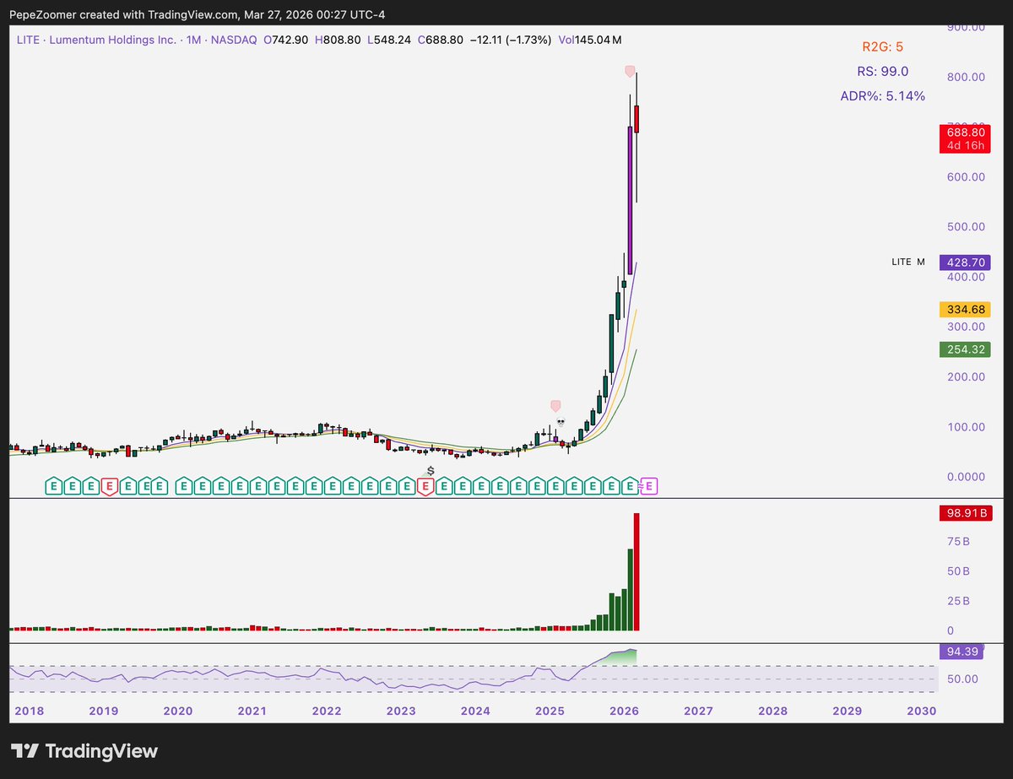1013x779 pixels.
Task: Click the green 254.32 moving average label
Action: pyautogui.click(x=965, y=349)
